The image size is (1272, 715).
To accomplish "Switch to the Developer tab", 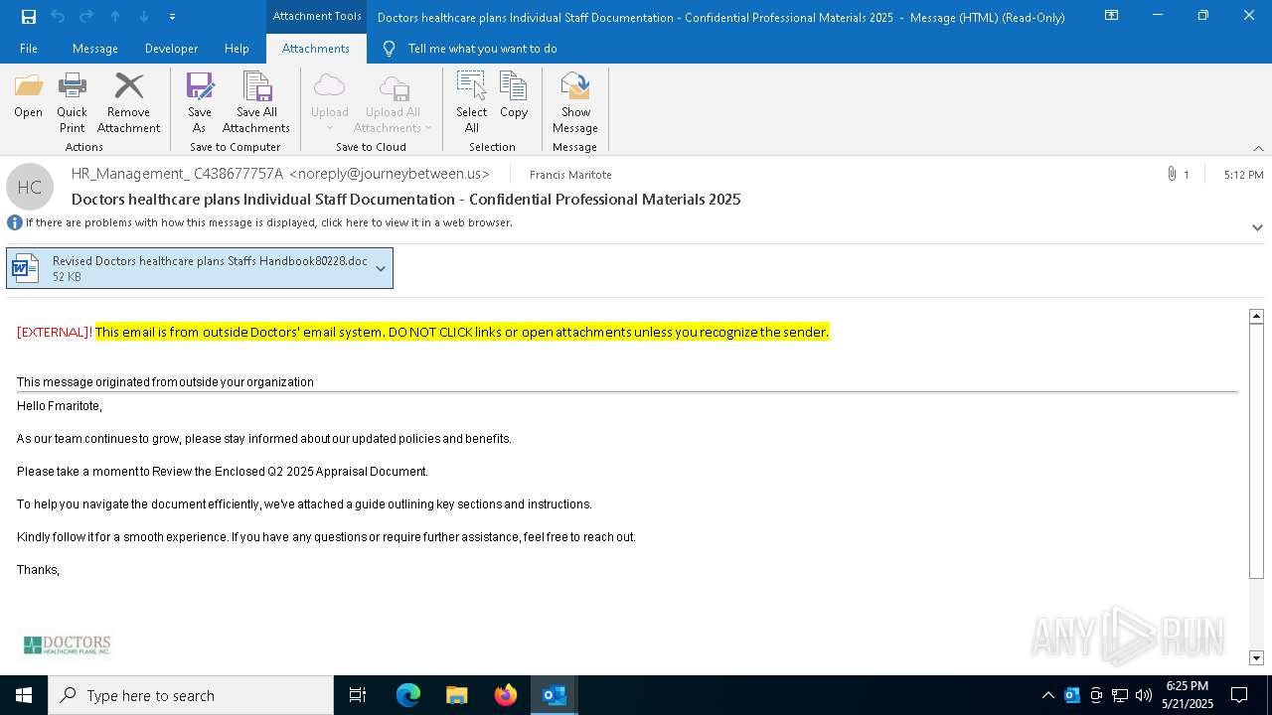I will pos(171,49).
